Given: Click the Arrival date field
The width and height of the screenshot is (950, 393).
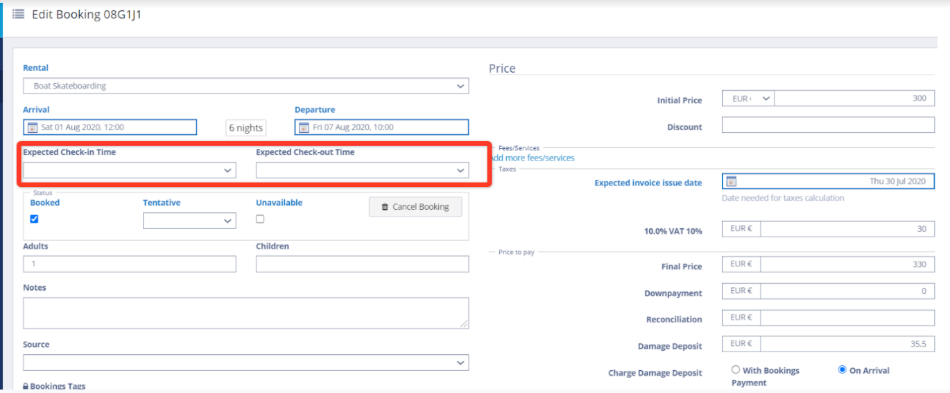Looking at the screenshot, I should pos(110,127).
